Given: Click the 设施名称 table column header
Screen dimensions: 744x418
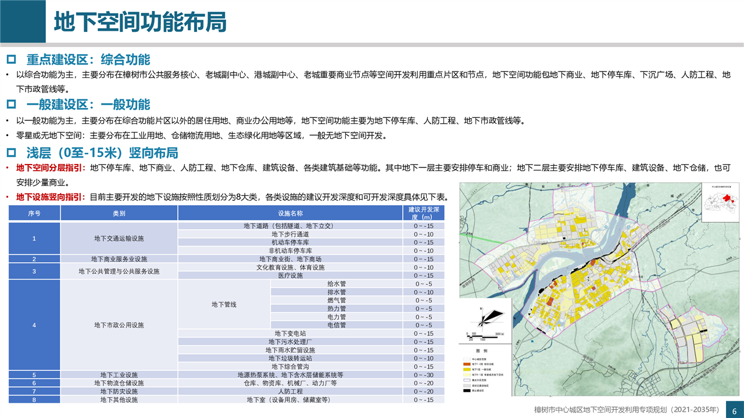Looking at the screenshot, I should (x=290, y=213).
